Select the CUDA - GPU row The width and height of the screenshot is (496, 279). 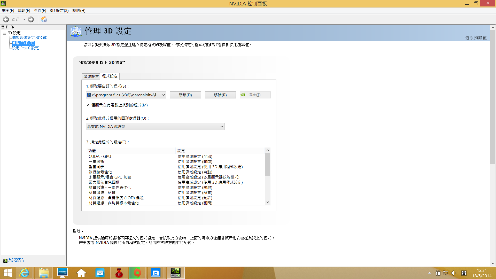[176, 157]
